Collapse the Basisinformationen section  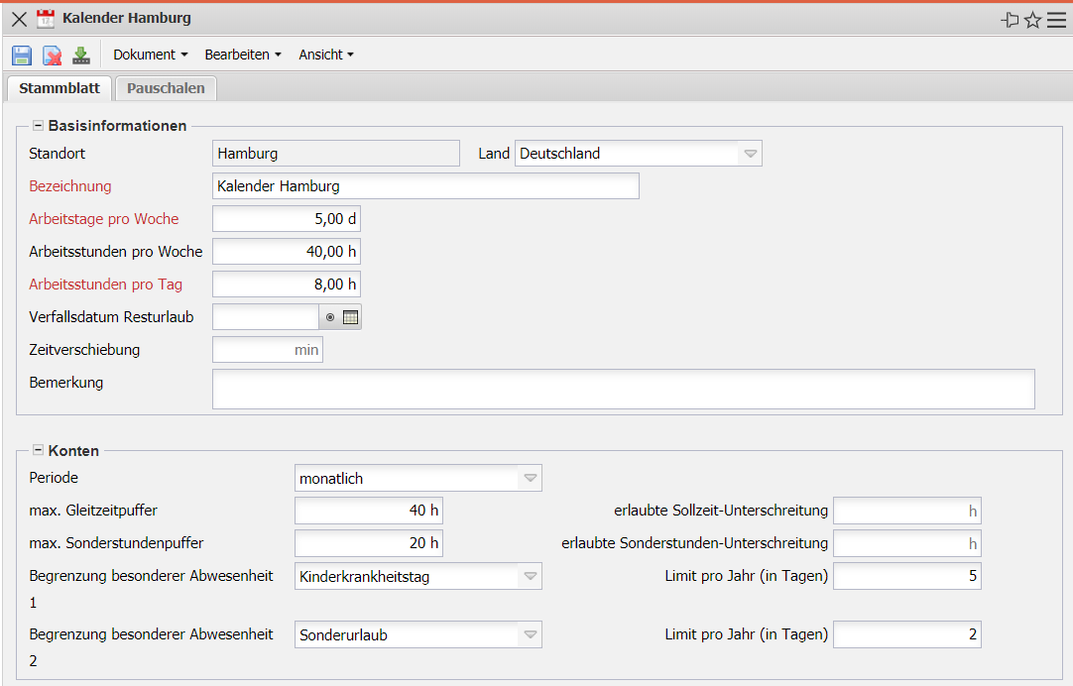tap(39, 126)
